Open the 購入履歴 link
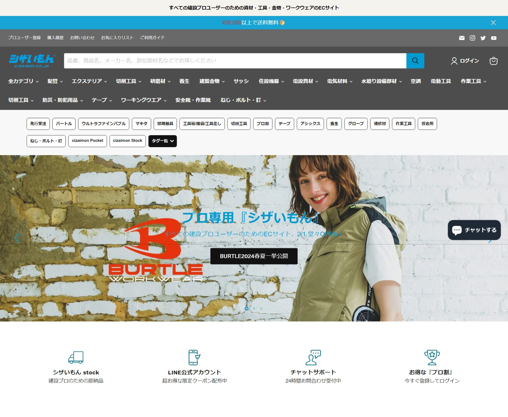508x417 pixels. click(x=55, y=38)
